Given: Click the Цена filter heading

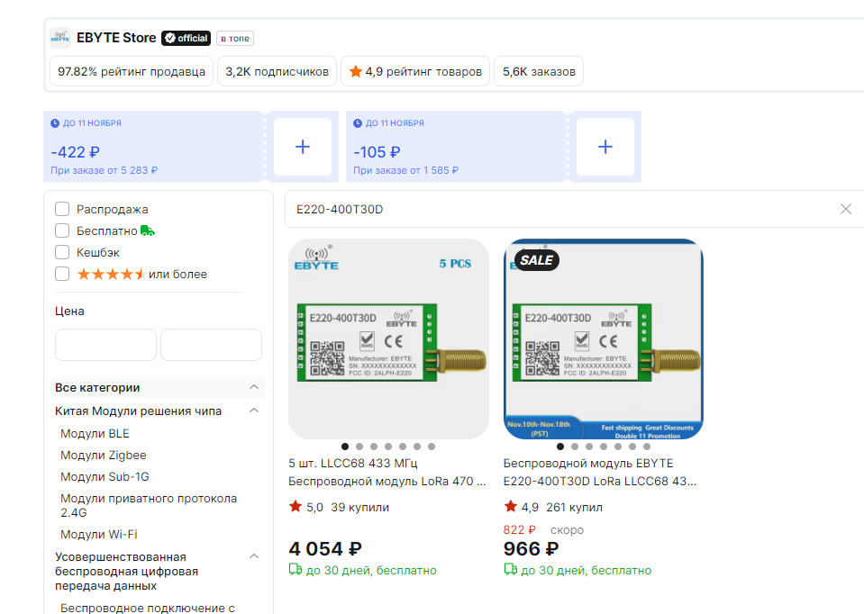Looking at the screenshot, I should (x=69, y=312).
